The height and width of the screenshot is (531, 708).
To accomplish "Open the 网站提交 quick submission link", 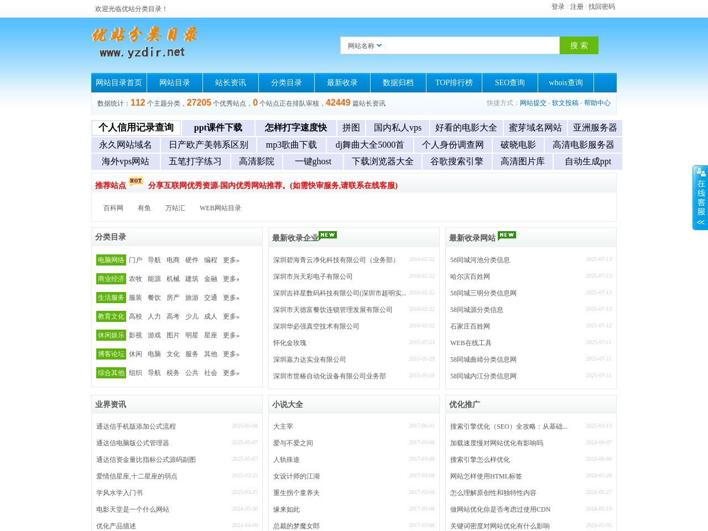I will click(x=532, y=103).
